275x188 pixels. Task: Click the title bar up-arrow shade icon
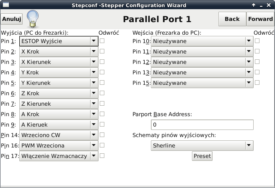[x=254, y=5]
